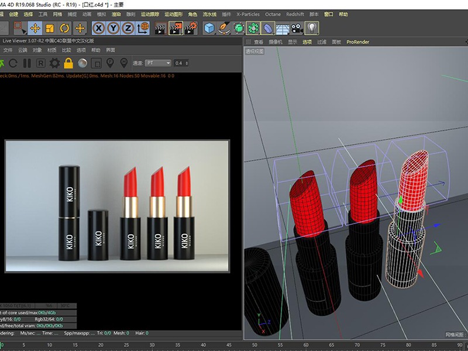Image resolution: width=468 pixels, height=351 pixels.
Task: Open Octane settings gear icon
Action: [54, 63]
